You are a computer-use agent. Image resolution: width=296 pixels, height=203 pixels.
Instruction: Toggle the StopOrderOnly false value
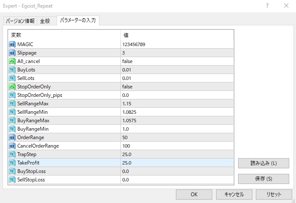(127, 87)
